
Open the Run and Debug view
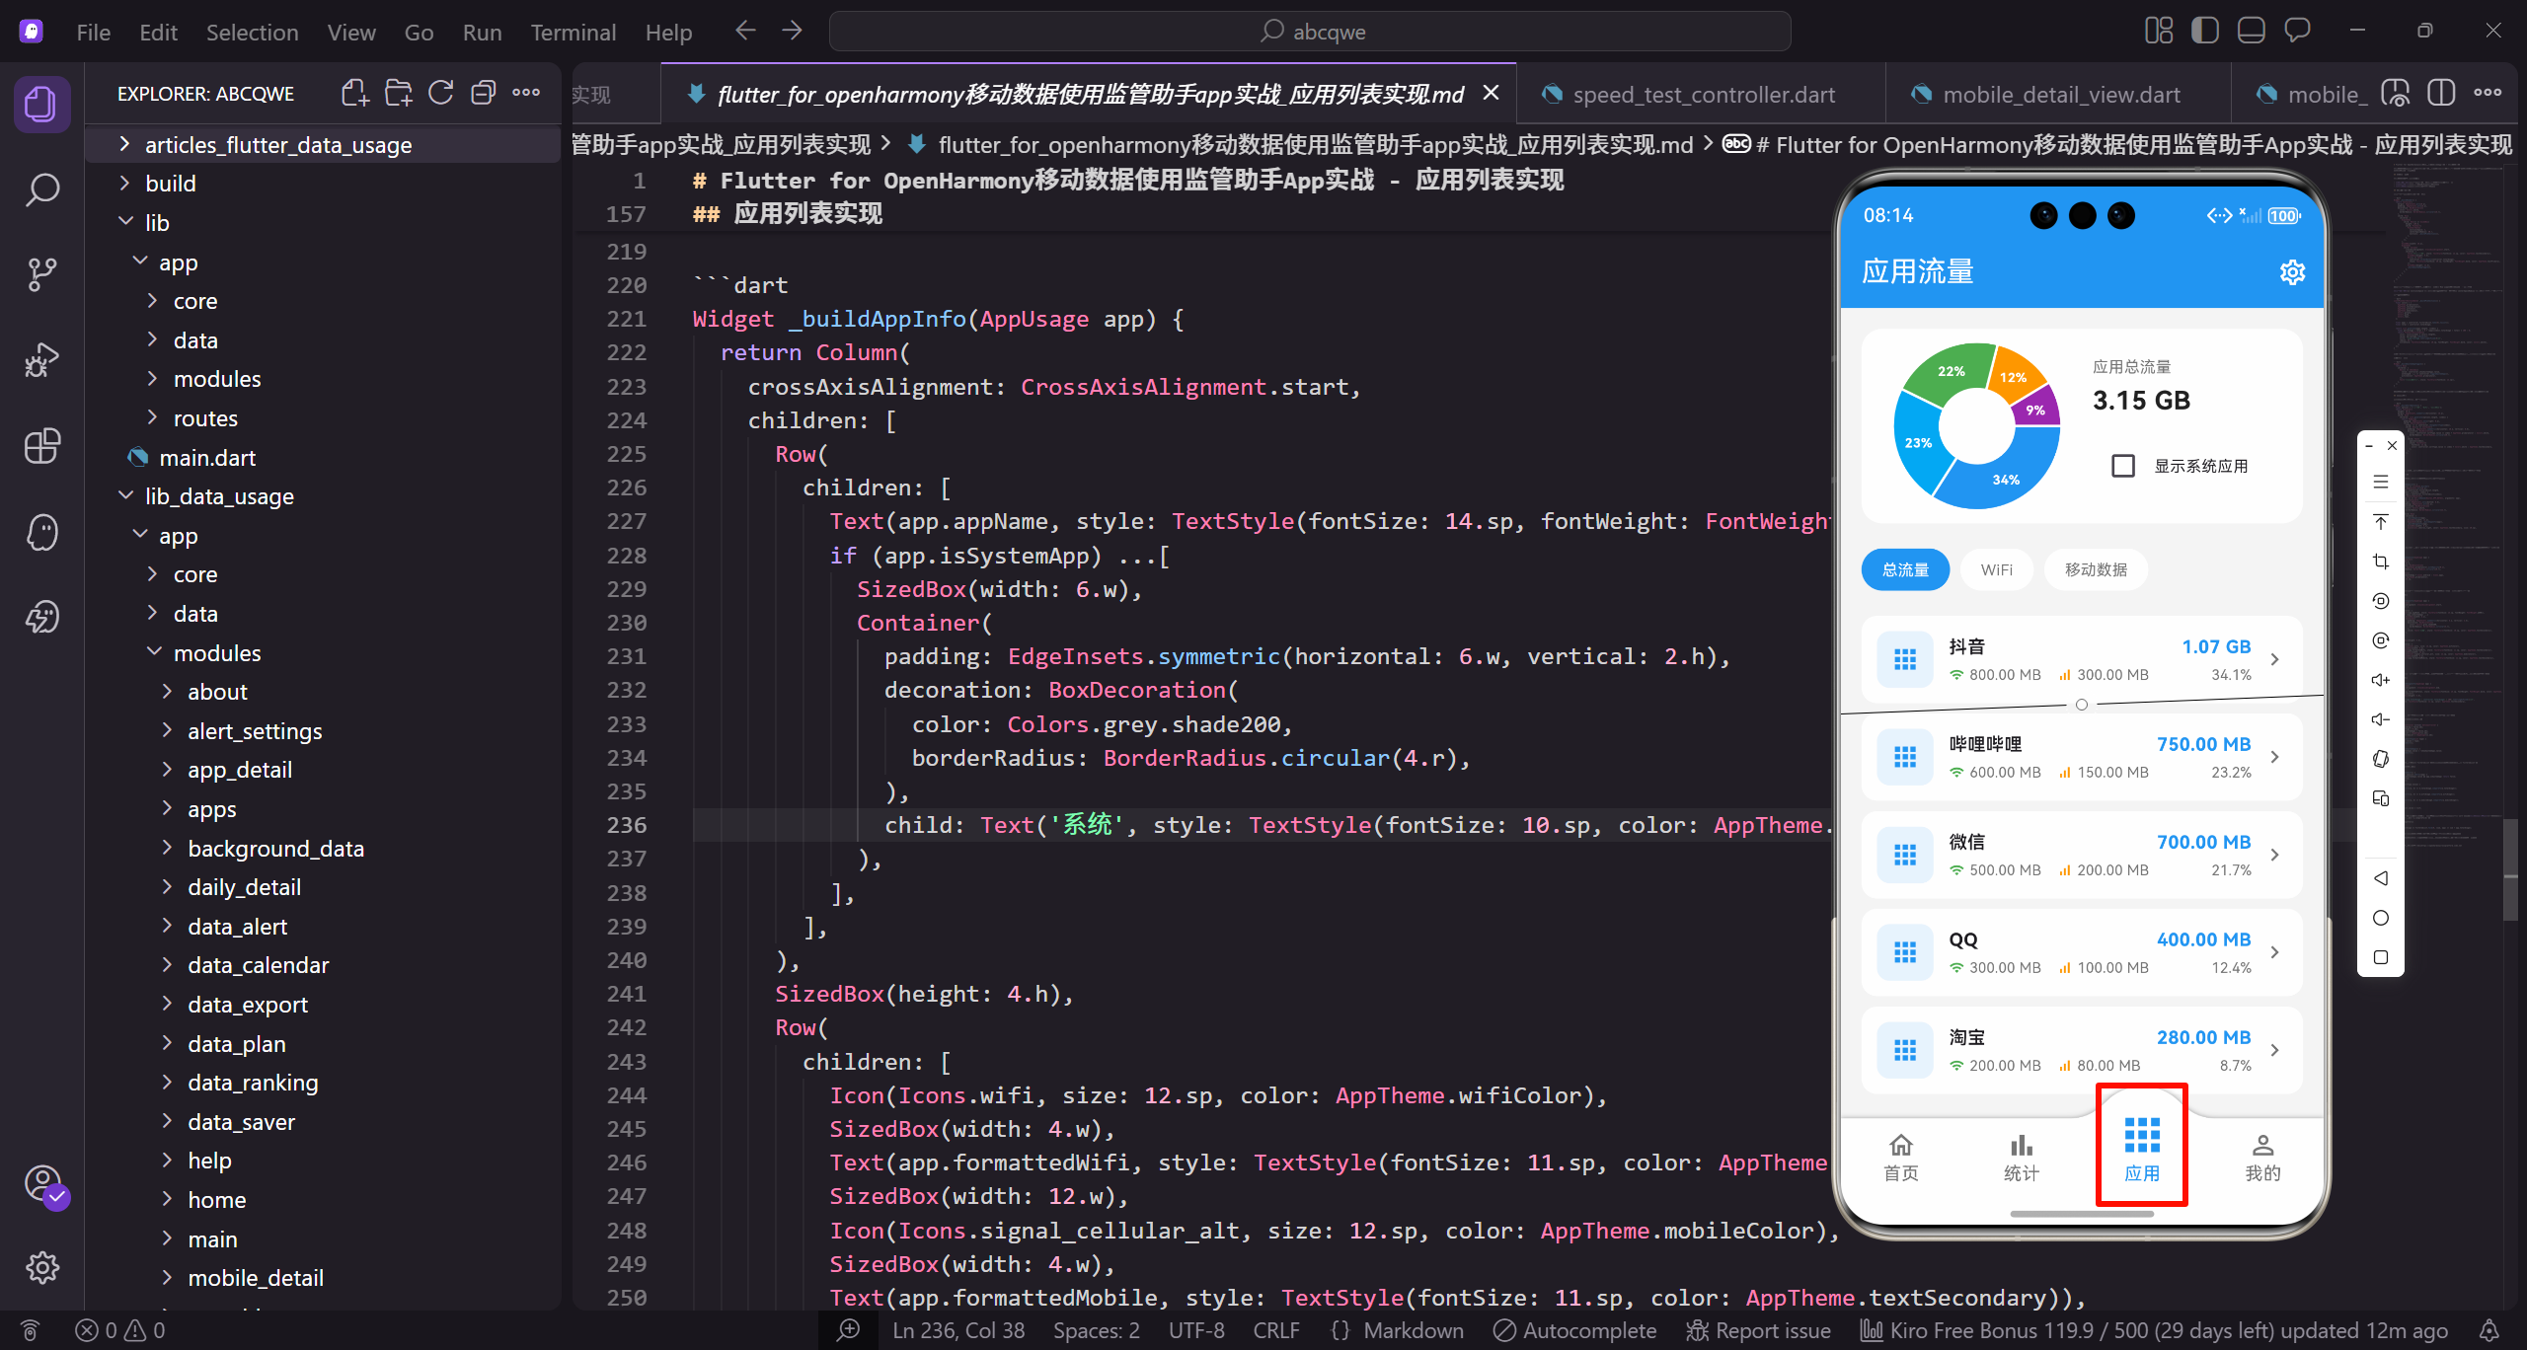41,360
